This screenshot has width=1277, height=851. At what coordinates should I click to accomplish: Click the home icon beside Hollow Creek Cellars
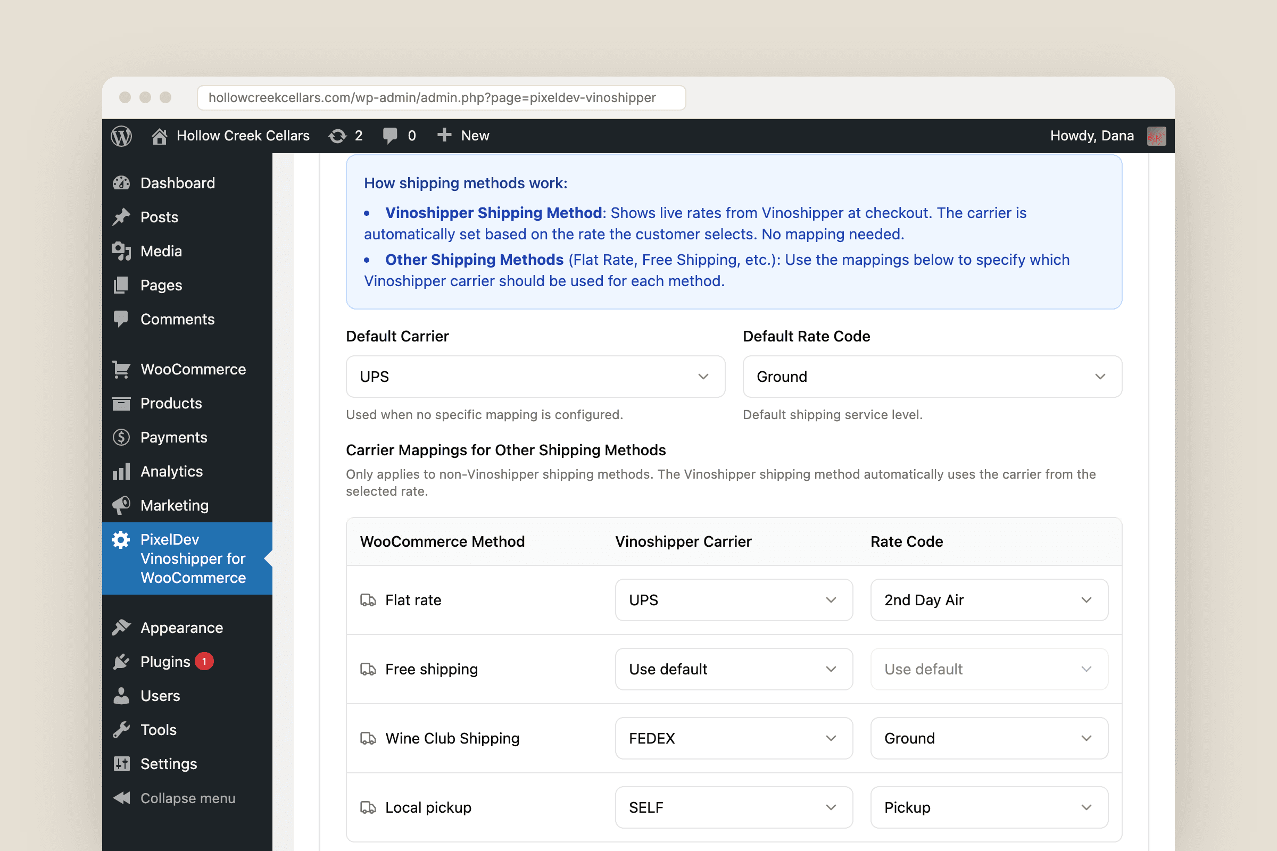[x=159, y=136]
